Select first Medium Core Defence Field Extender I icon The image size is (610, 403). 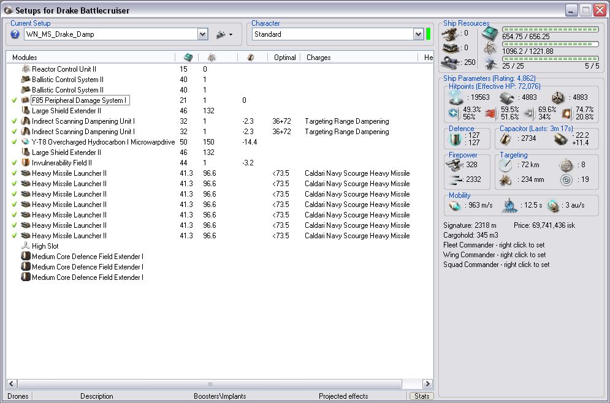(26, 257)
